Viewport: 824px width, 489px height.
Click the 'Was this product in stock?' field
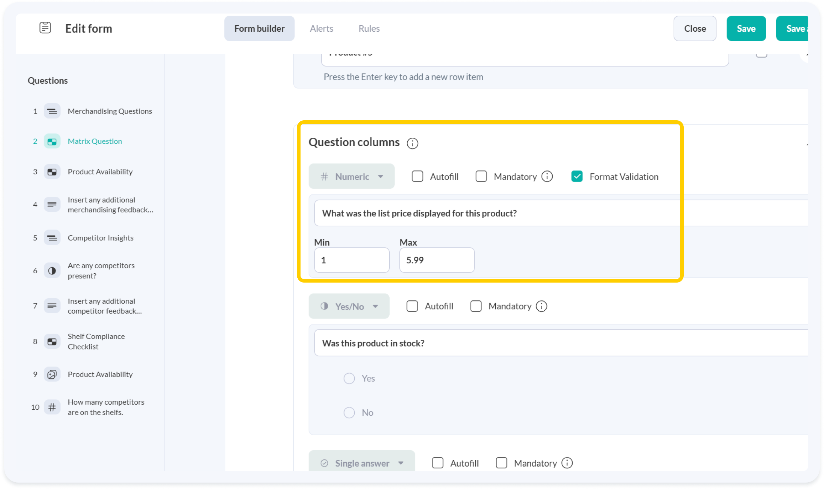coord(561,343)
